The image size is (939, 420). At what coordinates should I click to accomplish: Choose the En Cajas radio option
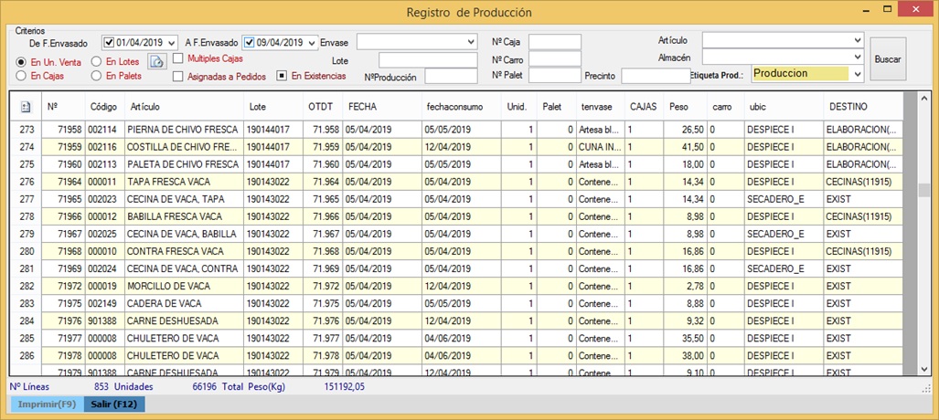point(22,77)
